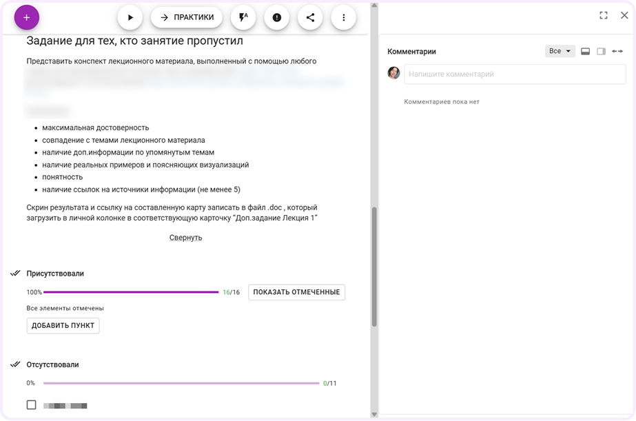
Task: Click the Отсутствовали progress bar
Action: (181, 383)
